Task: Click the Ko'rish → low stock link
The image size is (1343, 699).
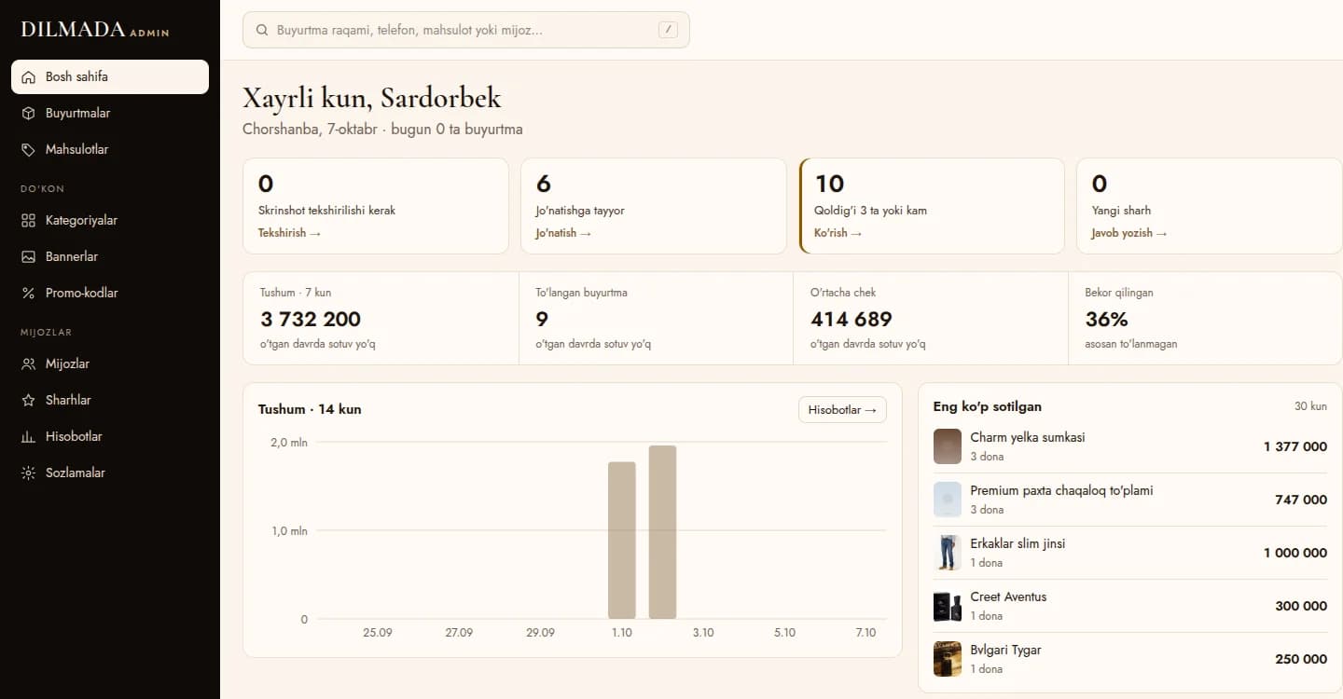Action: [x=838, y=233]
